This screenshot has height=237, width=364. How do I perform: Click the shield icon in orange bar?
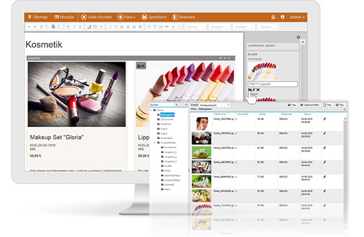(283, 17)
